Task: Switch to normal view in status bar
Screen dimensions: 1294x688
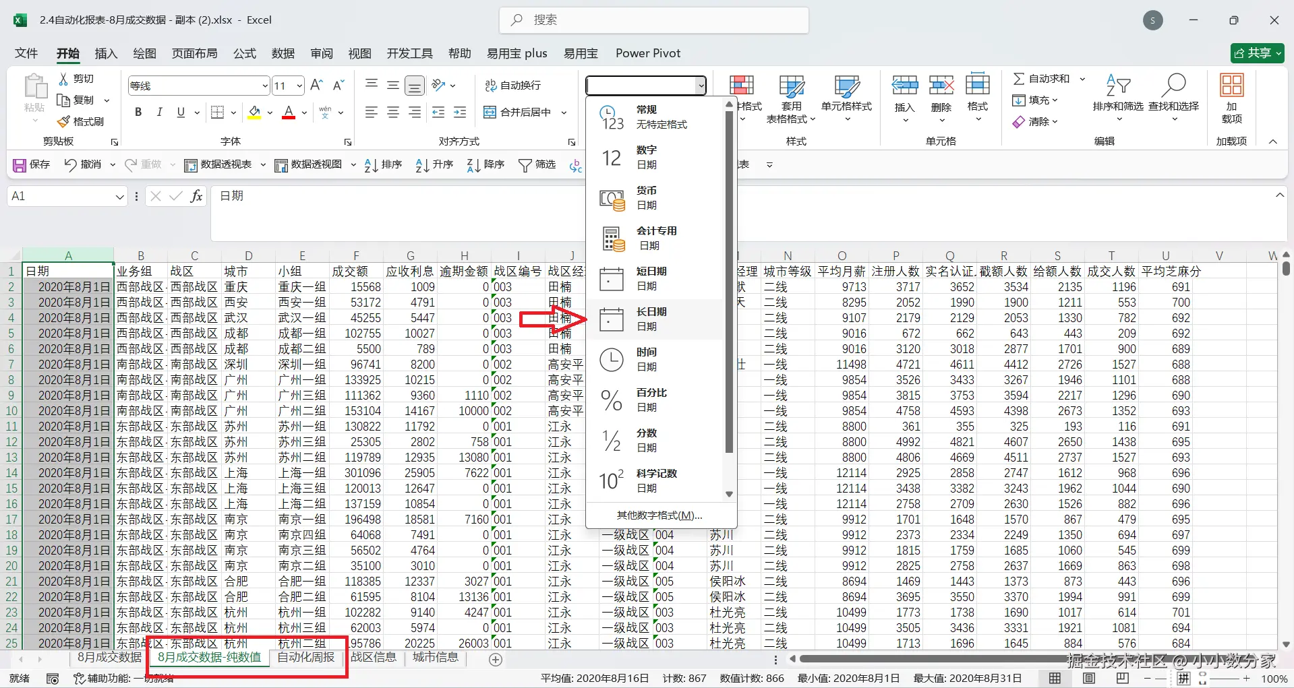Action: [x=1055, y=679]
